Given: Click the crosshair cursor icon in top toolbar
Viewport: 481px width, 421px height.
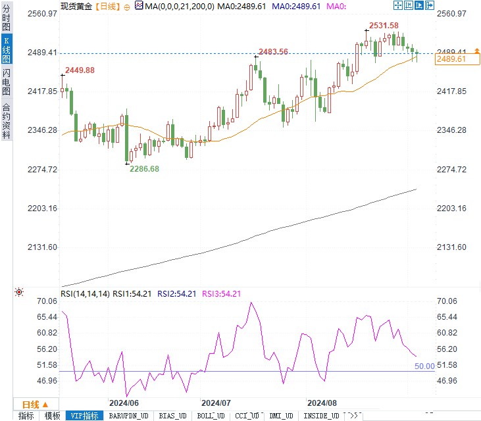Looking at the screenshot, I should 398,5.
